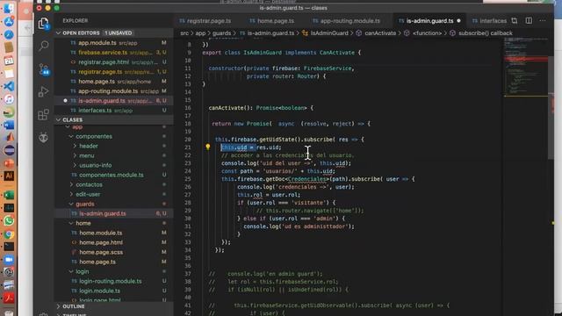Click the canActivate breadcrumb
The image size is (562, 316).
(380, 33)
